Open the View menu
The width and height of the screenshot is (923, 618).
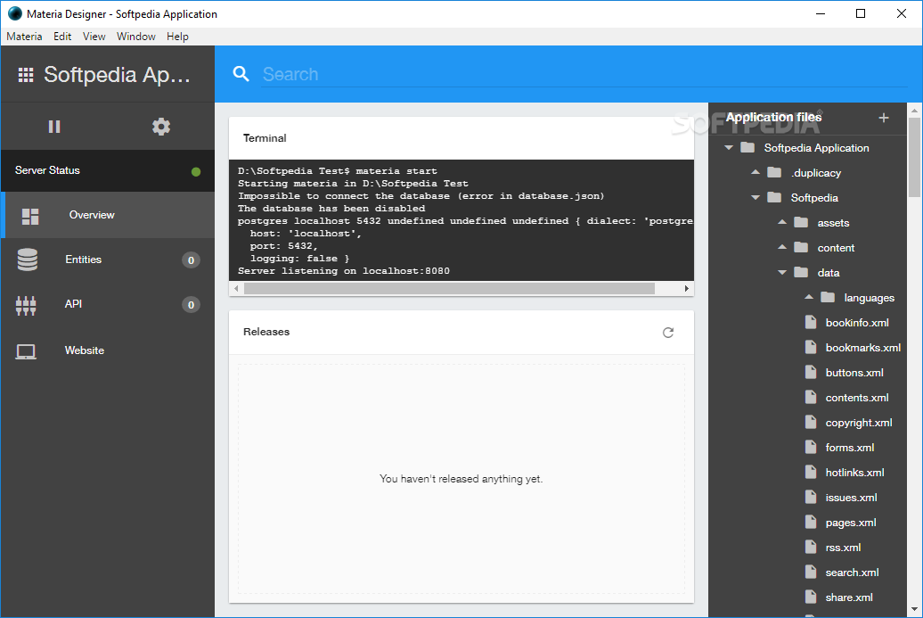click(x=94, y=37)
